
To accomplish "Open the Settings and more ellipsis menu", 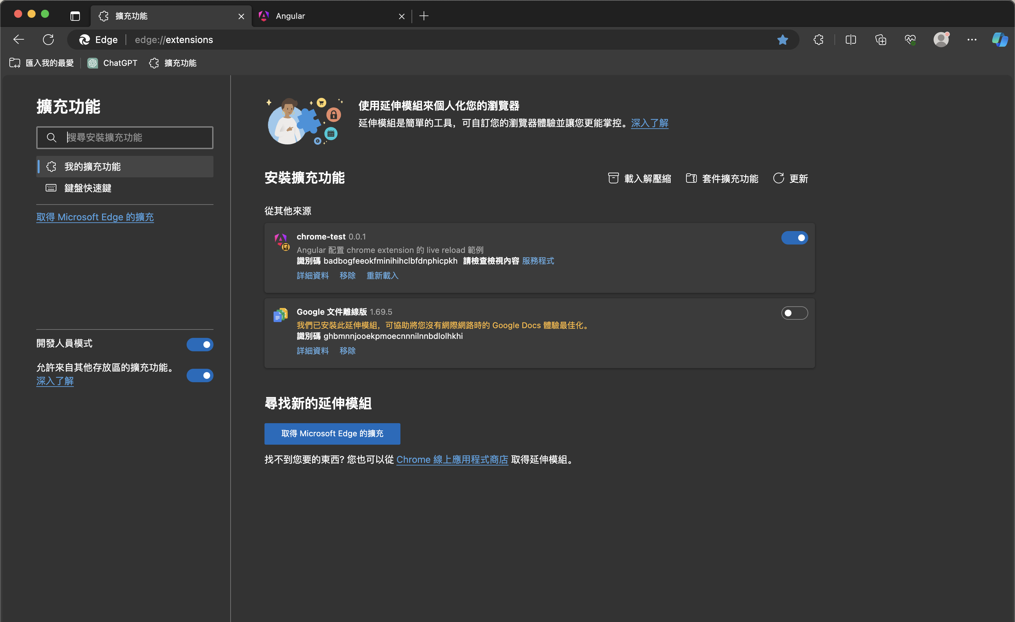I will pos(972,40).
